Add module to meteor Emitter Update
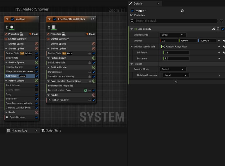 [37, 49]
